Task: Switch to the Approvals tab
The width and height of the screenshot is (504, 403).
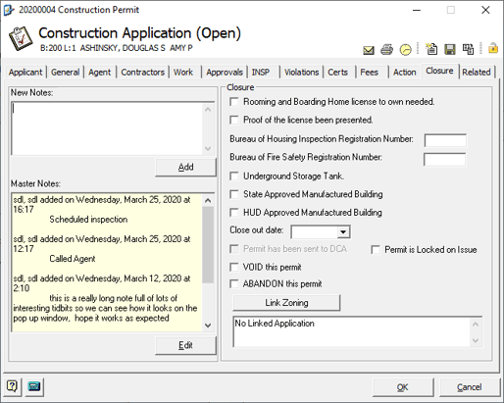Action: [x=225, y=72]
